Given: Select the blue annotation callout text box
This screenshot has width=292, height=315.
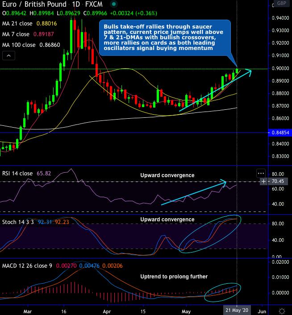Looking at the screenshot, I should point(165,37).
